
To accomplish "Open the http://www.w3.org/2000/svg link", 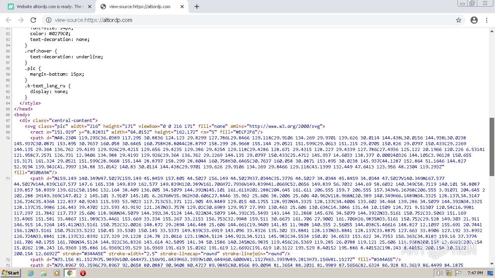I will (x=284, y=126).
